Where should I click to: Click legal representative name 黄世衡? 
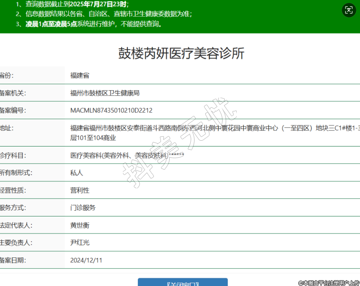coord(80,225)
